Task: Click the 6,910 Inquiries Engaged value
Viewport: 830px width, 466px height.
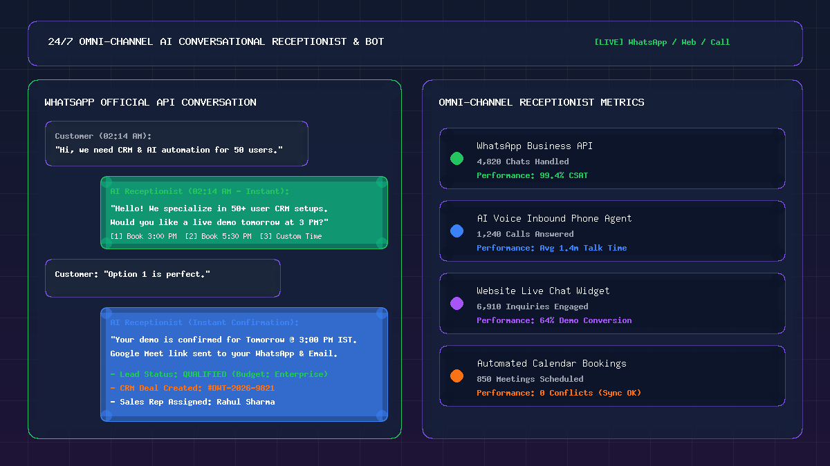Action: [x=533, y=307]
